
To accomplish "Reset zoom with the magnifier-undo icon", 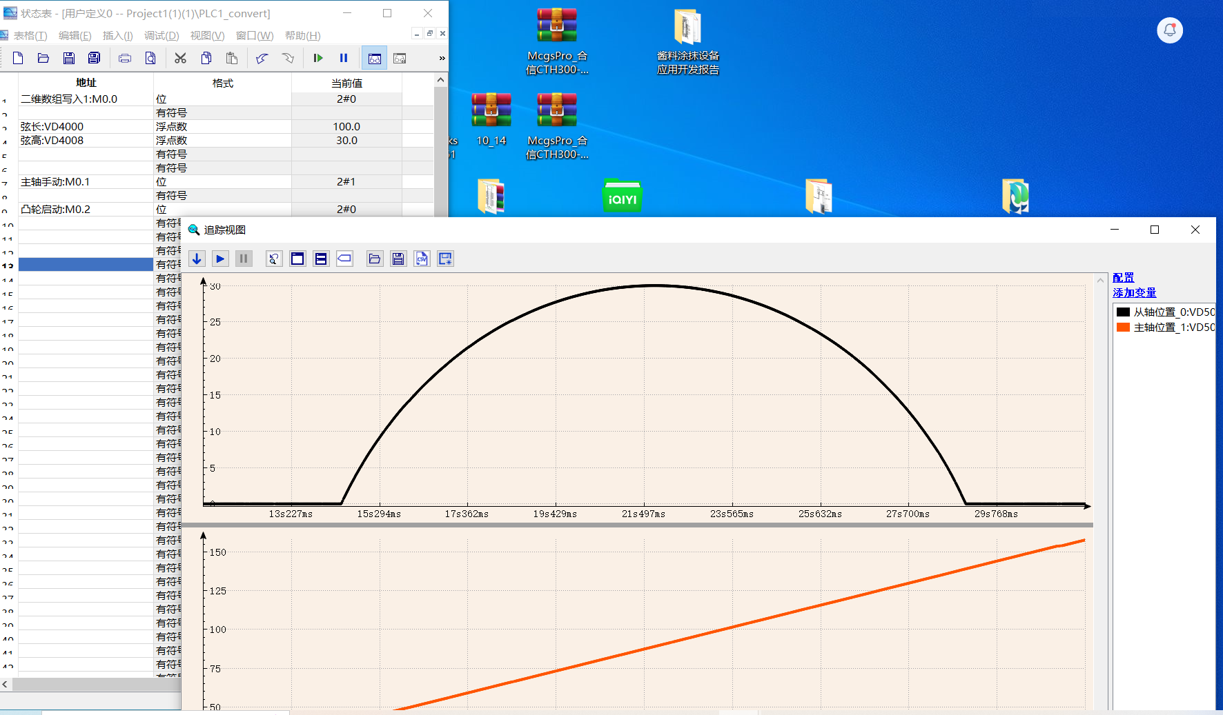I will pyautogui.click(x=274, y=259).
